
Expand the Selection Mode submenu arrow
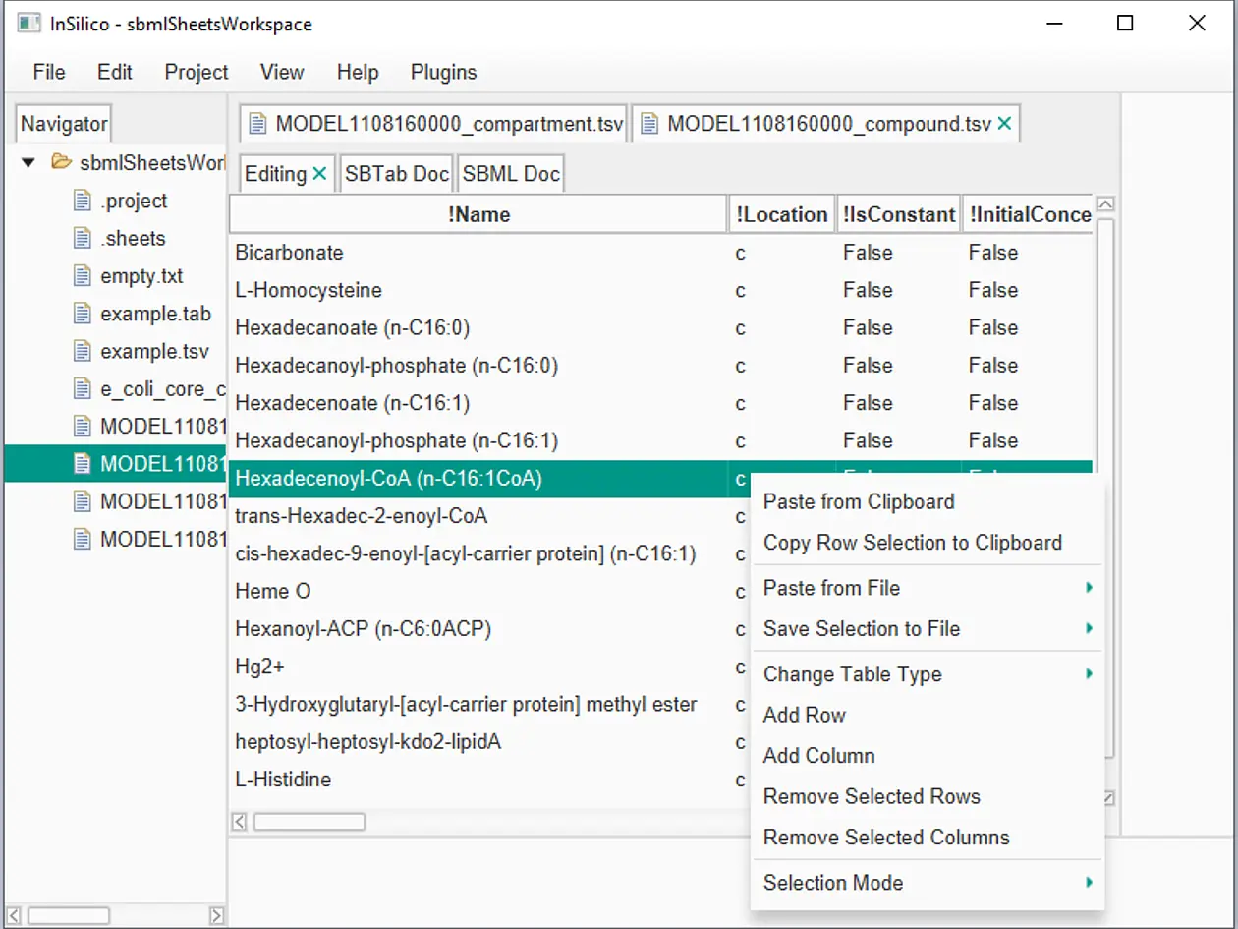(x=1089, y=883)
